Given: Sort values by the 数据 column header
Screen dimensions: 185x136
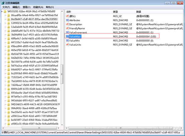Looking at the screenshot, I should pyautogui.click(x=159, y=12).
